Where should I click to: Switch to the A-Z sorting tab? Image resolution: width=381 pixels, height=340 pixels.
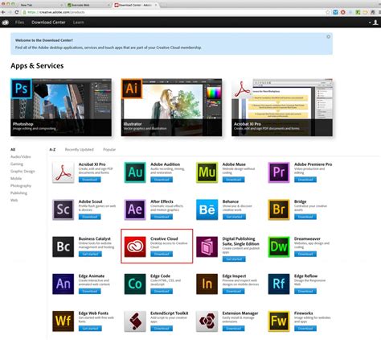pyautogui.click(x=52, y=149)
